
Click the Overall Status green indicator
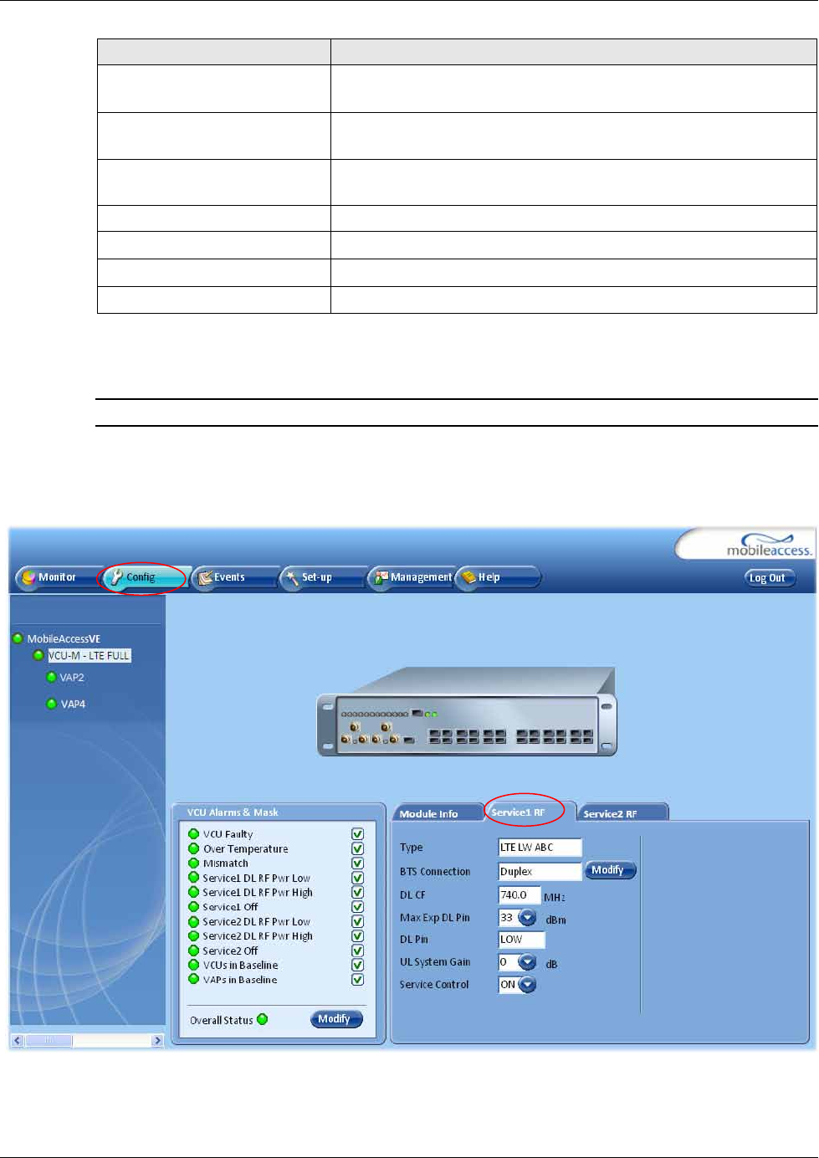262,1019
